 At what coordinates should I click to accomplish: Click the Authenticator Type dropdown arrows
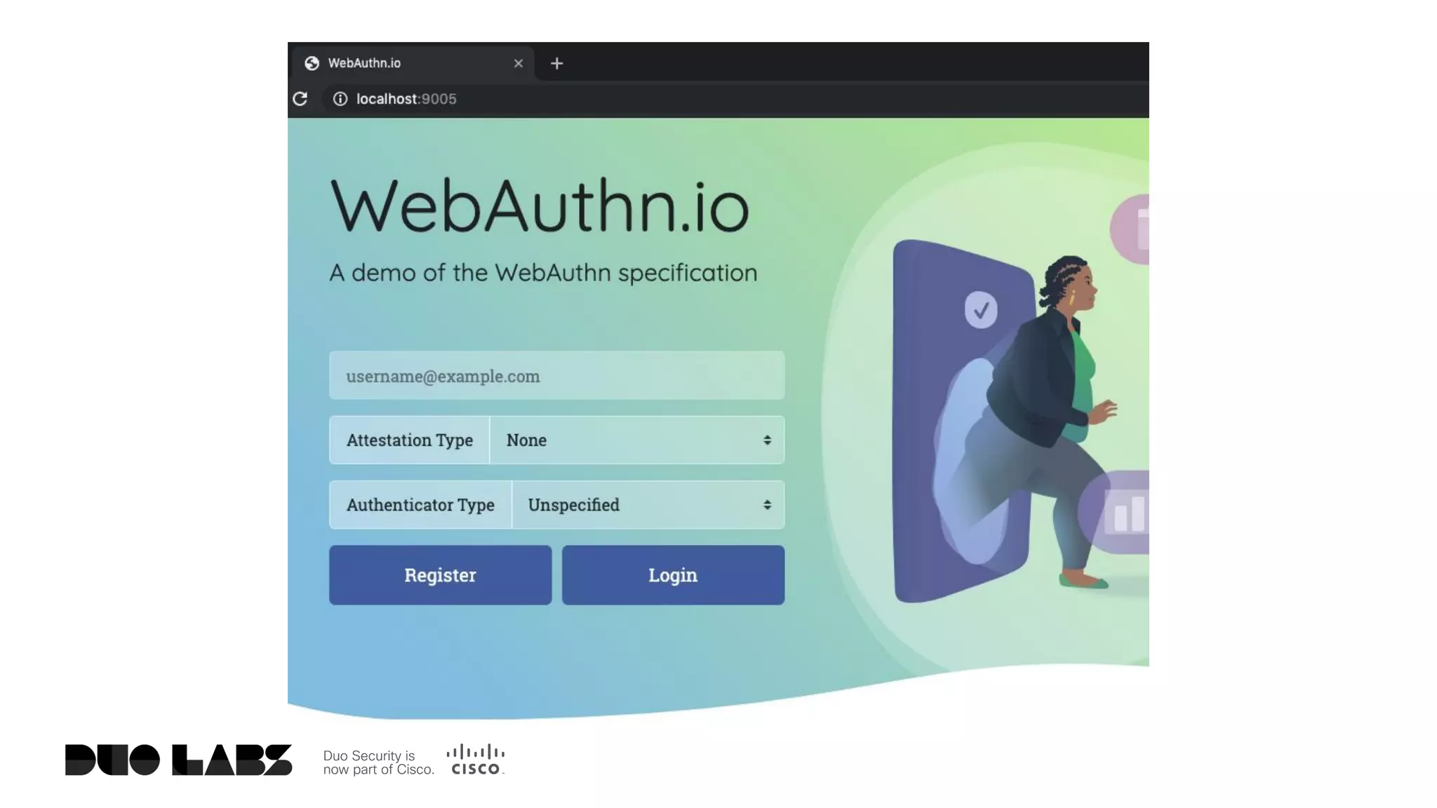pos(767,505)
